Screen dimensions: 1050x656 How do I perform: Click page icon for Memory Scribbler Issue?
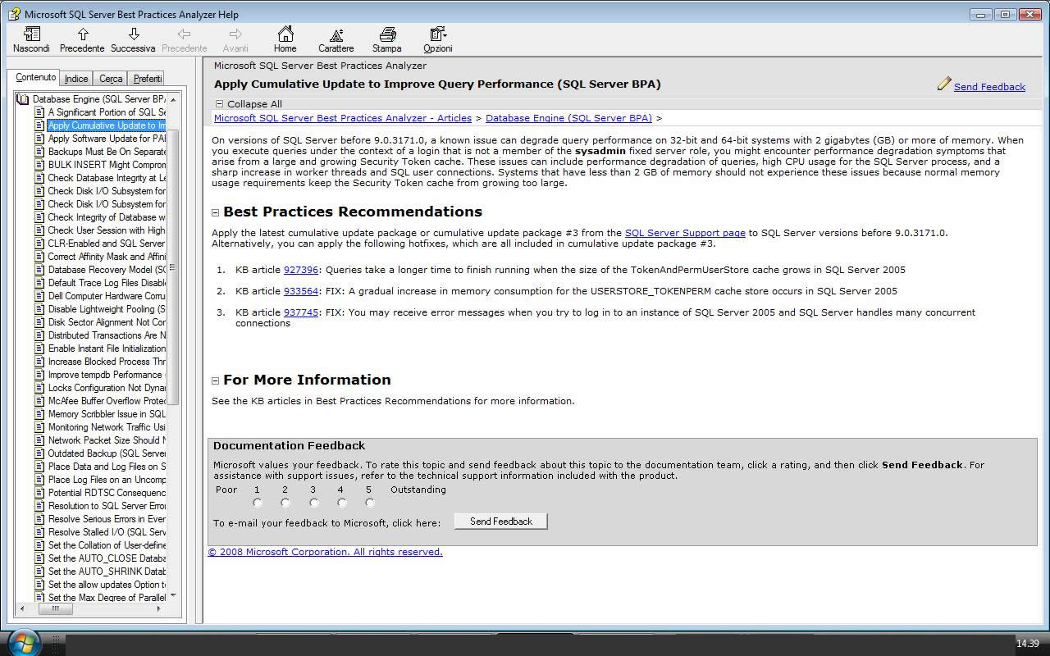(x=39, y=414)
